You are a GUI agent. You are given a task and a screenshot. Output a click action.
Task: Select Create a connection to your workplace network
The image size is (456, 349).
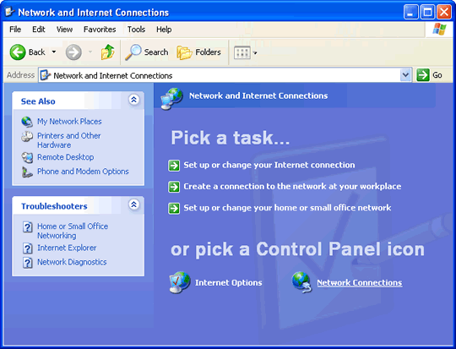point(292,186)
